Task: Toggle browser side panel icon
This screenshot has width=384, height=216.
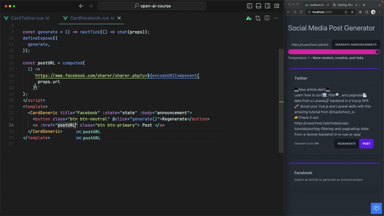Action: [x=367, y=12]
